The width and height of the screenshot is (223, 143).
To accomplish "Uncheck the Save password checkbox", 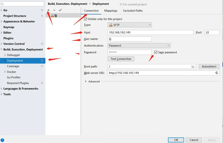I will click(x=156, y=52).
